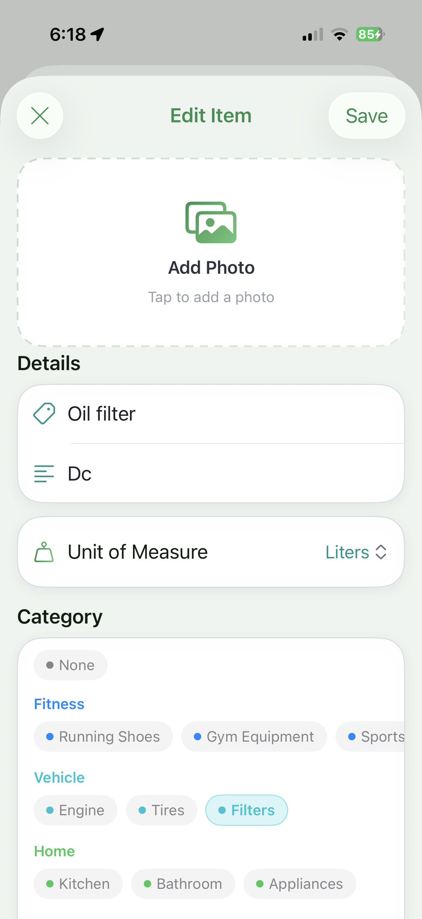
Task: Open the Liters unit dropdown
Action: [356, 552]
